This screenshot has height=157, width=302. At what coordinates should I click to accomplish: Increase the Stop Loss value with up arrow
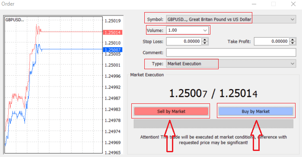coord(205,39)
